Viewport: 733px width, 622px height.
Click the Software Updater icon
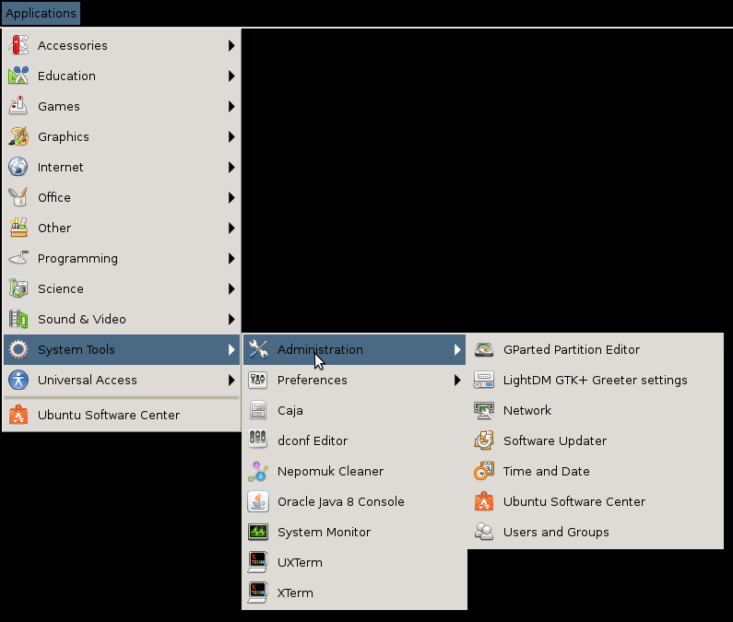pyautogui.click(x=484, y=440)
